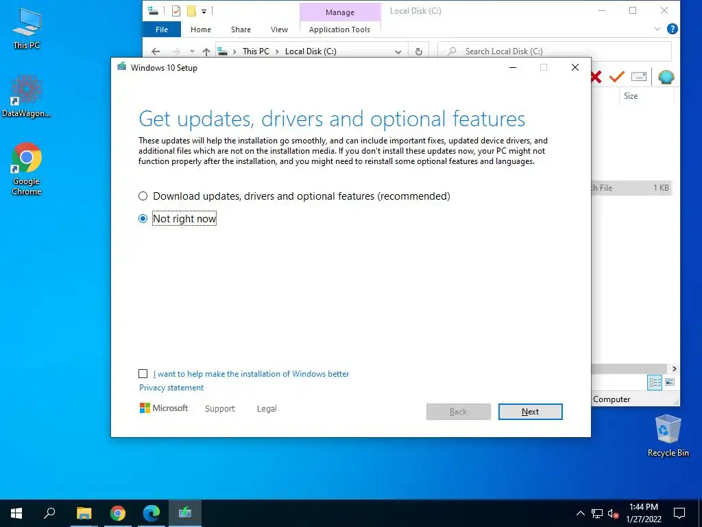The image size is (702, 527).
Task: Go up one folder level
Action: pos(206,51)
